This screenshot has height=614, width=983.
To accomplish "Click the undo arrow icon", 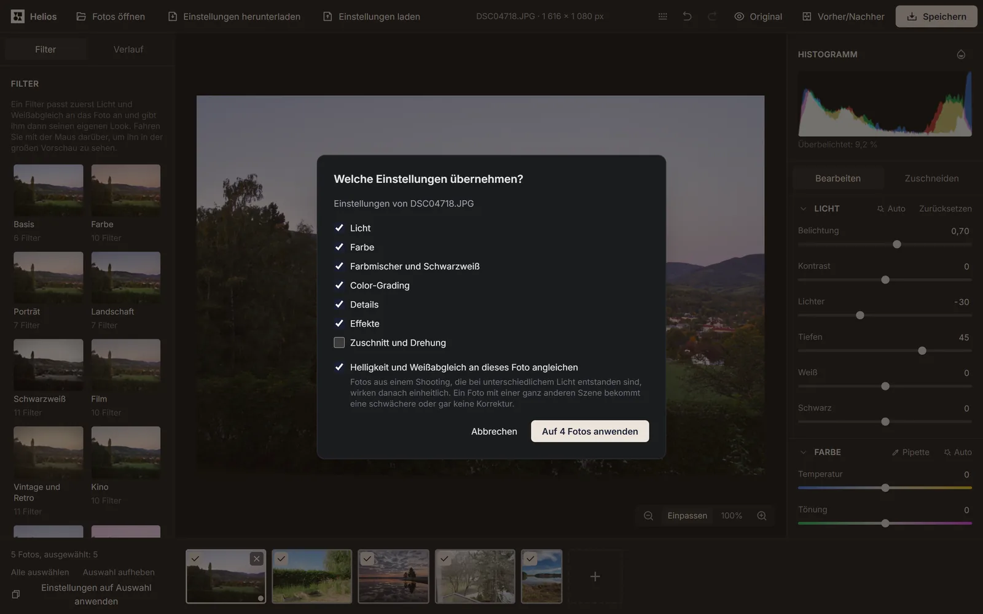I will (x=687, y=17).
